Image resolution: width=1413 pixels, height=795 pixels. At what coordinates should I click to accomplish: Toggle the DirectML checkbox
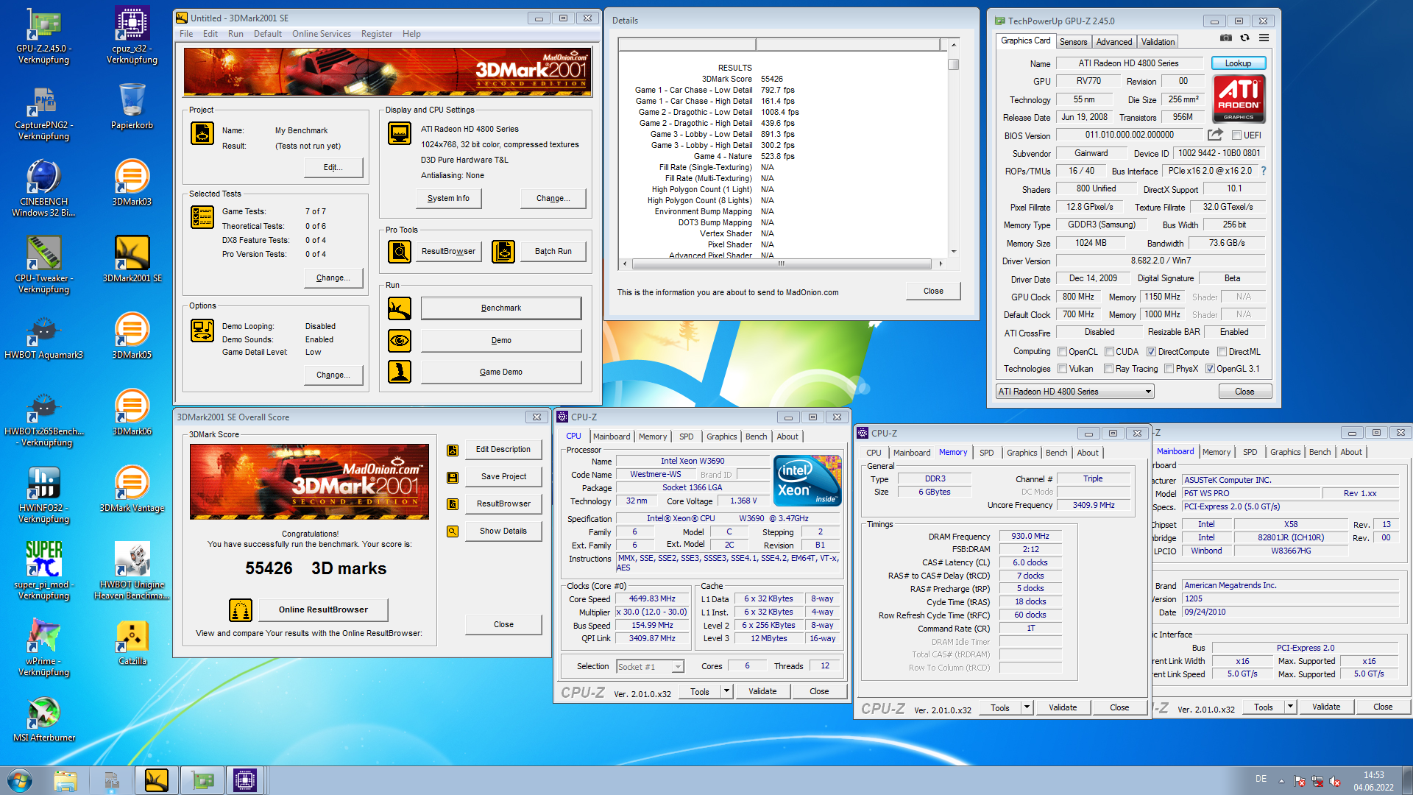1222,352
